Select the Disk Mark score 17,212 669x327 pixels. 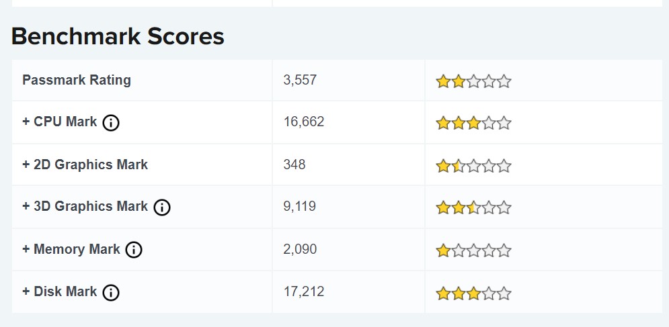point(304,291)
